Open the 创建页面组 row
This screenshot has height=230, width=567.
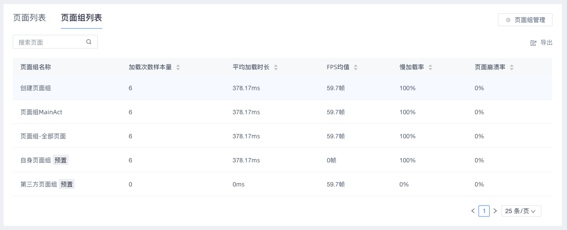36,88
